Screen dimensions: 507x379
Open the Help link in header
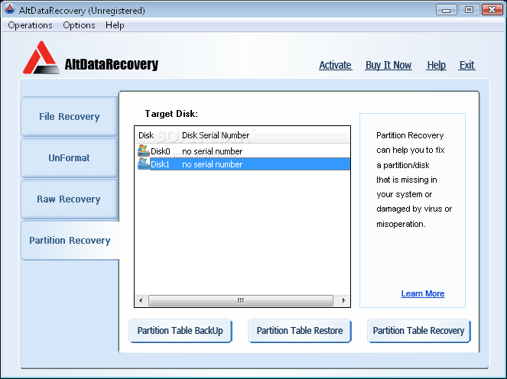436,65
